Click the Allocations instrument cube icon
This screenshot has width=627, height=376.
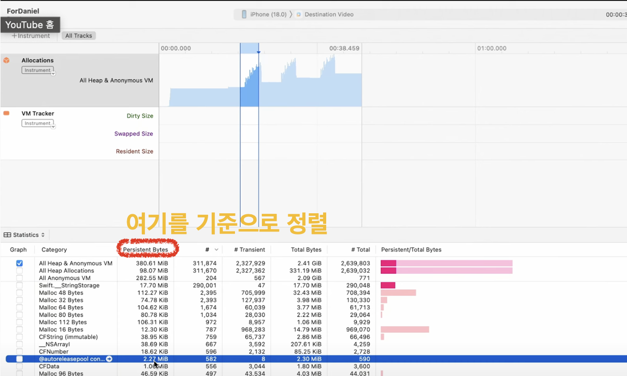7,60
